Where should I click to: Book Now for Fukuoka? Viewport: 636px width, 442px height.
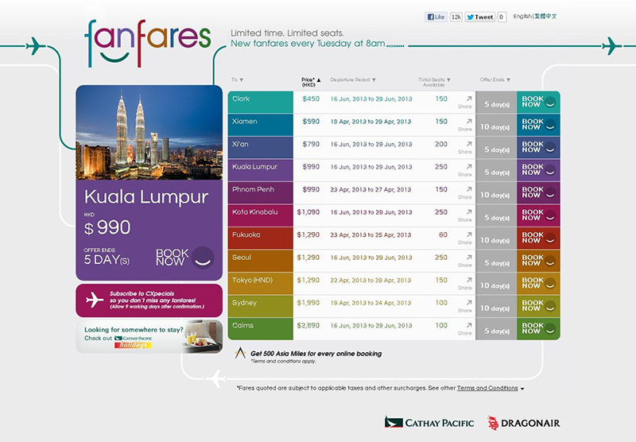click(x=538, y=238)
